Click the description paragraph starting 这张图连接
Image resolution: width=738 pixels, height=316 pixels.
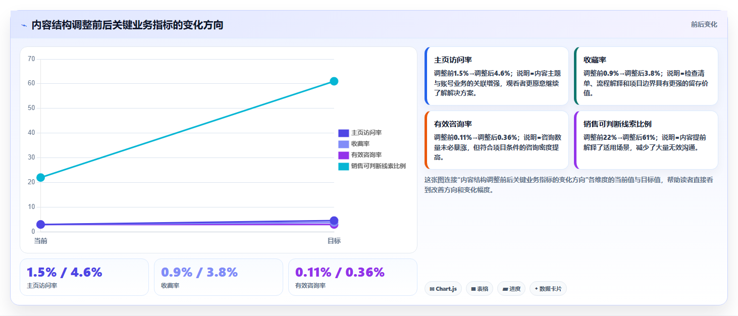click(x=569, y=185)
